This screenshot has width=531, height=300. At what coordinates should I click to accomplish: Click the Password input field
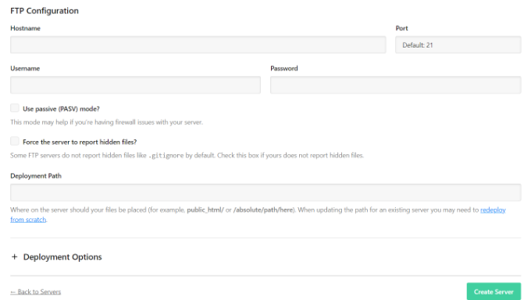pos(396,85)
